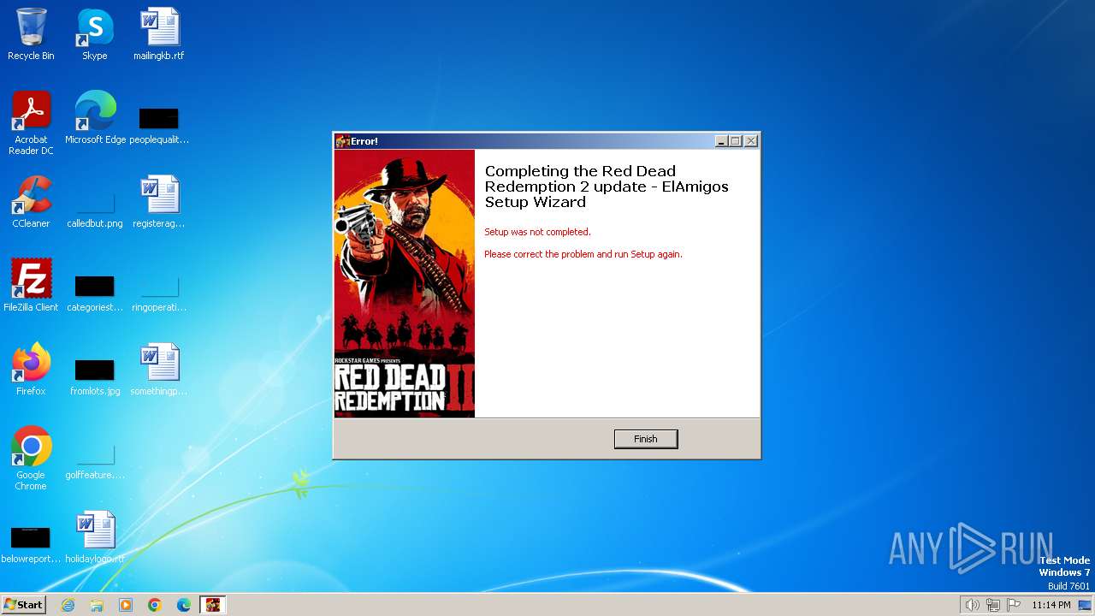The height and width of the screenshot is (616, 1095).
Task: Select the FileZilla Client shortcut
Action: coord(31,286)
